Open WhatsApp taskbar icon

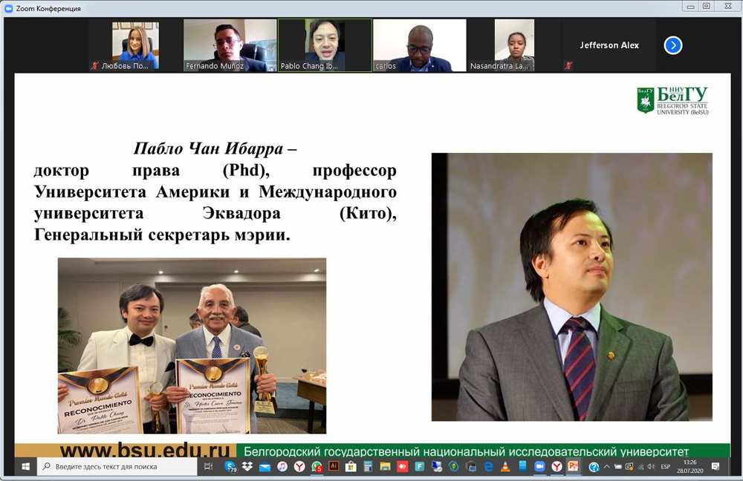tap(317, 467)
